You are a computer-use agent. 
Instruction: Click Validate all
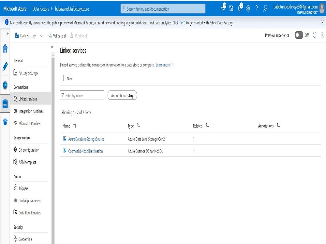pyautogui.click(x=57, y=36)
